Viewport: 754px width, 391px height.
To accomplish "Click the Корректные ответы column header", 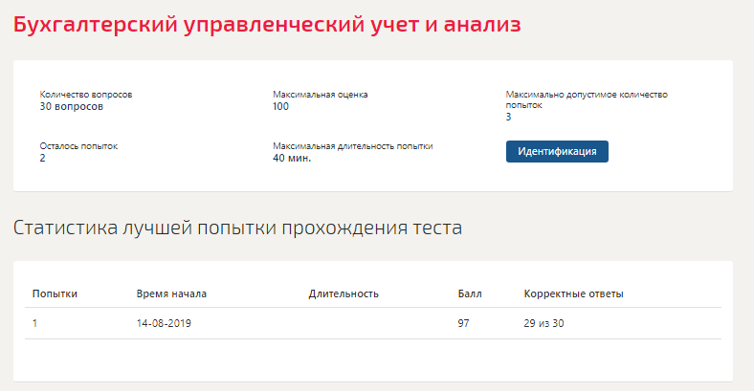I will pyautogui.click(x=574, y=293).
